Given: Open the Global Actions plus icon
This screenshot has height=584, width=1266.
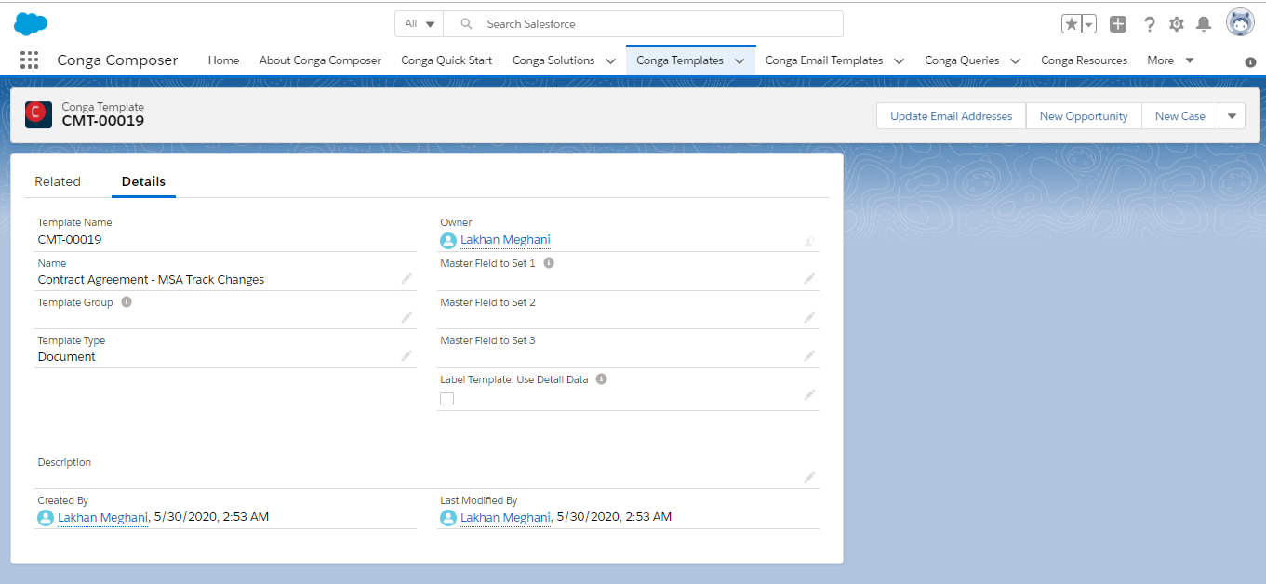Looking at the screenshot, I should (1118, 23).
